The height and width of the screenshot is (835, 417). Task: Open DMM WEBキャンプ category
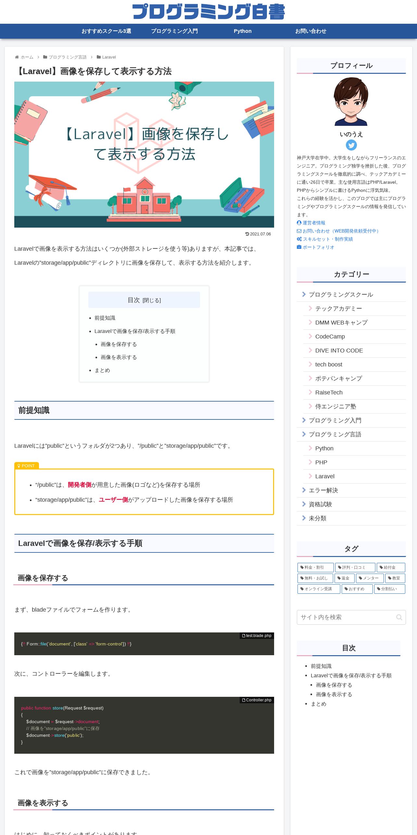coord(355,323)
